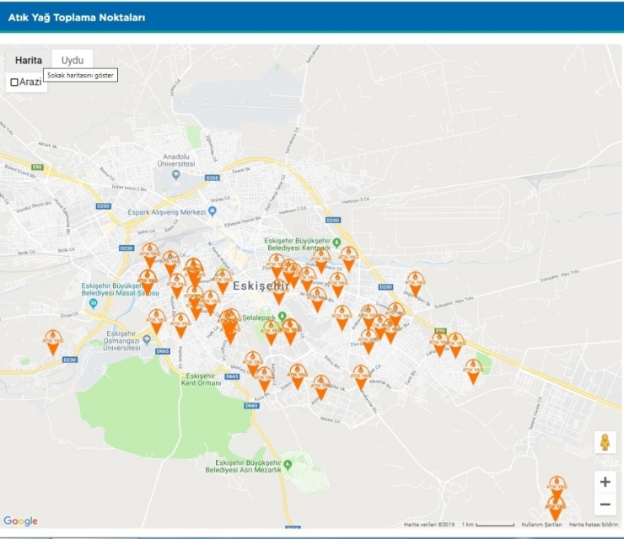This screenshot has height=539, width=624.
Task: Select the Eskişehir Osmangazi Üniversitesi pin
Action: (148, 339)
